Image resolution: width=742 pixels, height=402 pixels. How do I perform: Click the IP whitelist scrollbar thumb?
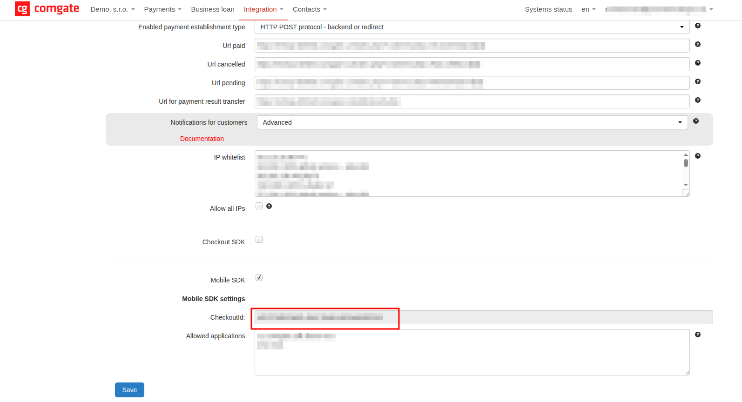[686, 163]
